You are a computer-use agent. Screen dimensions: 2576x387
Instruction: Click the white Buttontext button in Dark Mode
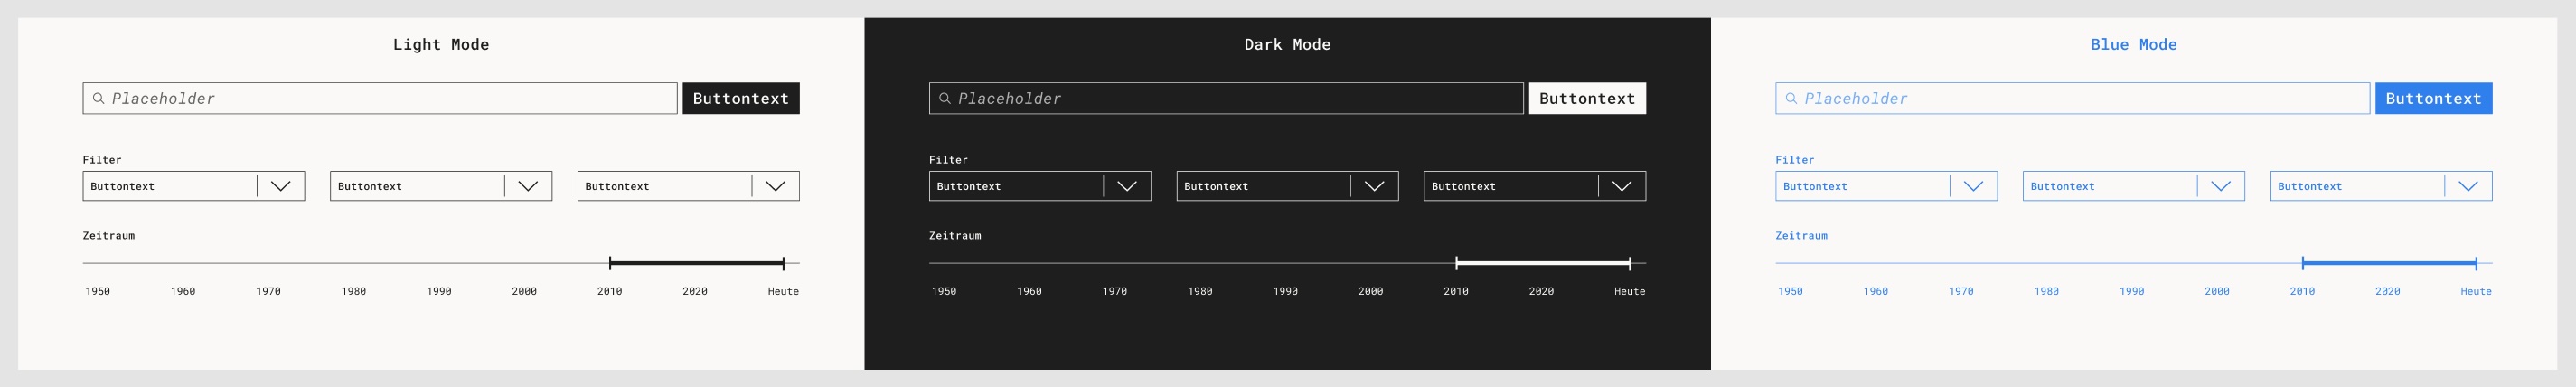click(1587, 98)
